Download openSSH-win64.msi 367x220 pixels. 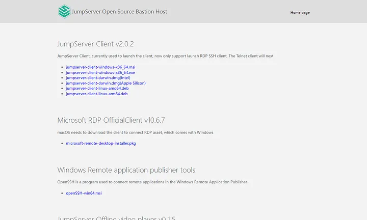pos(84,193)
